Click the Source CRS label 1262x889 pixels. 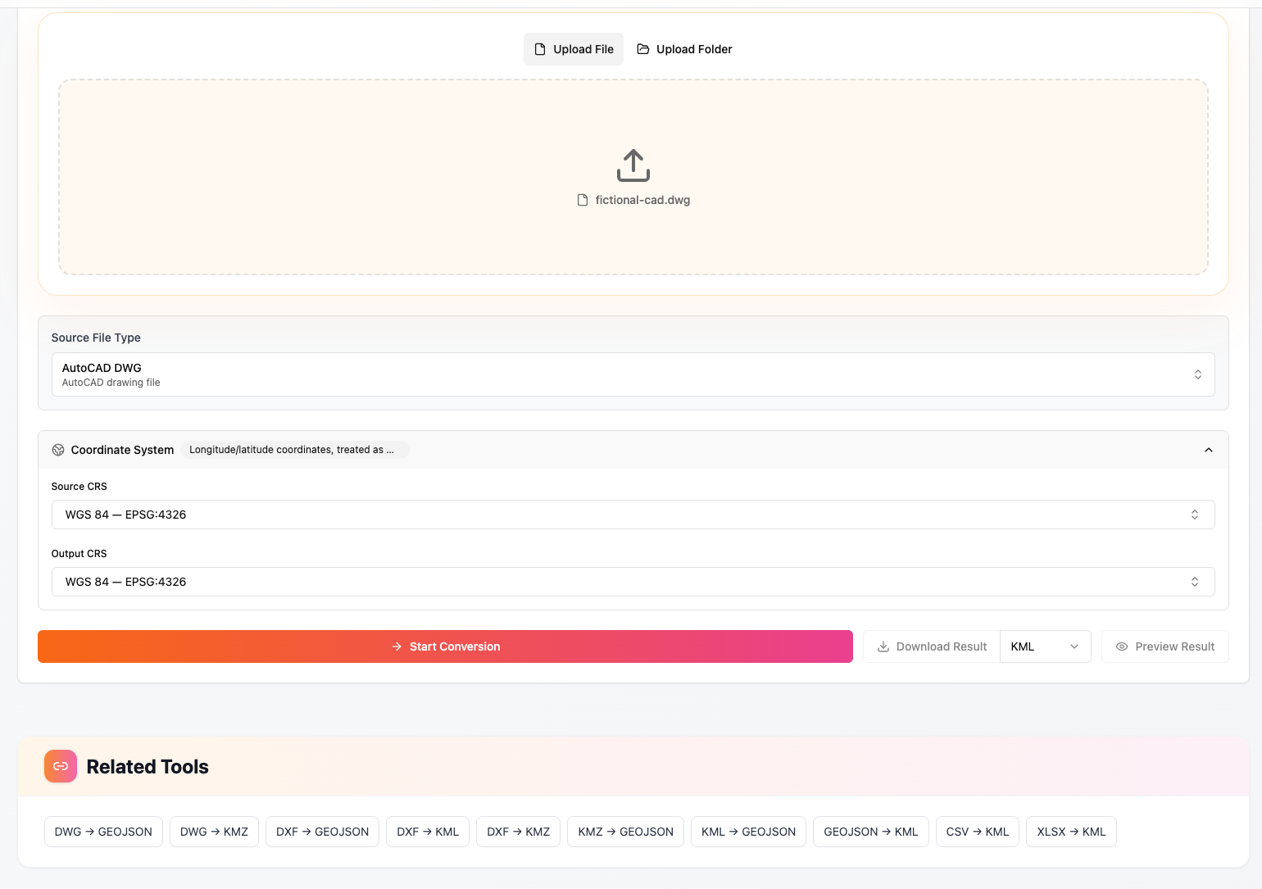(79, 487)
